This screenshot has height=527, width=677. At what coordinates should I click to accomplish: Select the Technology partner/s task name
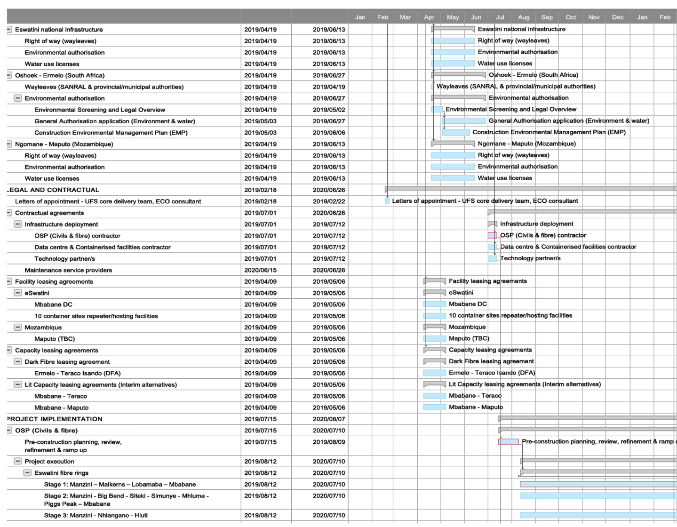click(64, 259)
